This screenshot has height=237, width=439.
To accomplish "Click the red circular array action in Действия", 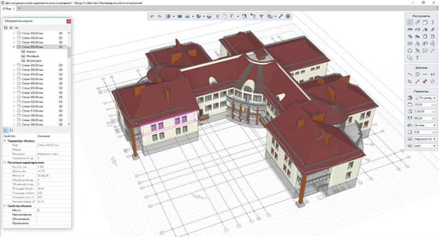I will click(417, 74).
